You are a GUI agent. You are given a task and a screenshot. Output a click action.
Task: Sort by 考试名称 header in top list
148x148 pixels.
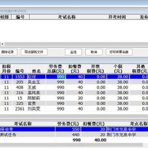pyautogui.click(x=67, y=17)
